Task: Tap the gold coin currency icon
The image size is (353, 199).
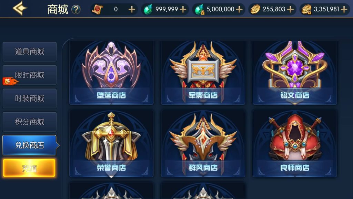Action: click(255, 9)
